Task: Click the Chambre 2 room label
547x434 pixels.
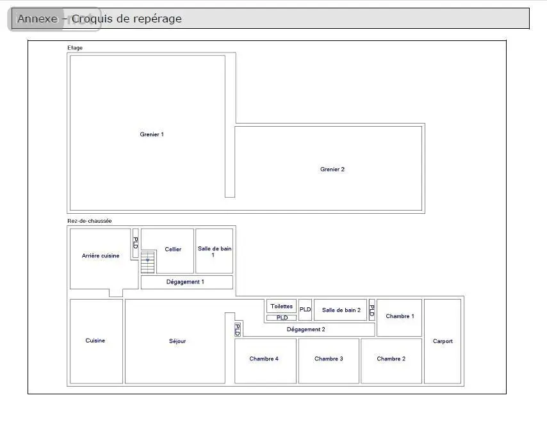Action: [x=391, y=358]
